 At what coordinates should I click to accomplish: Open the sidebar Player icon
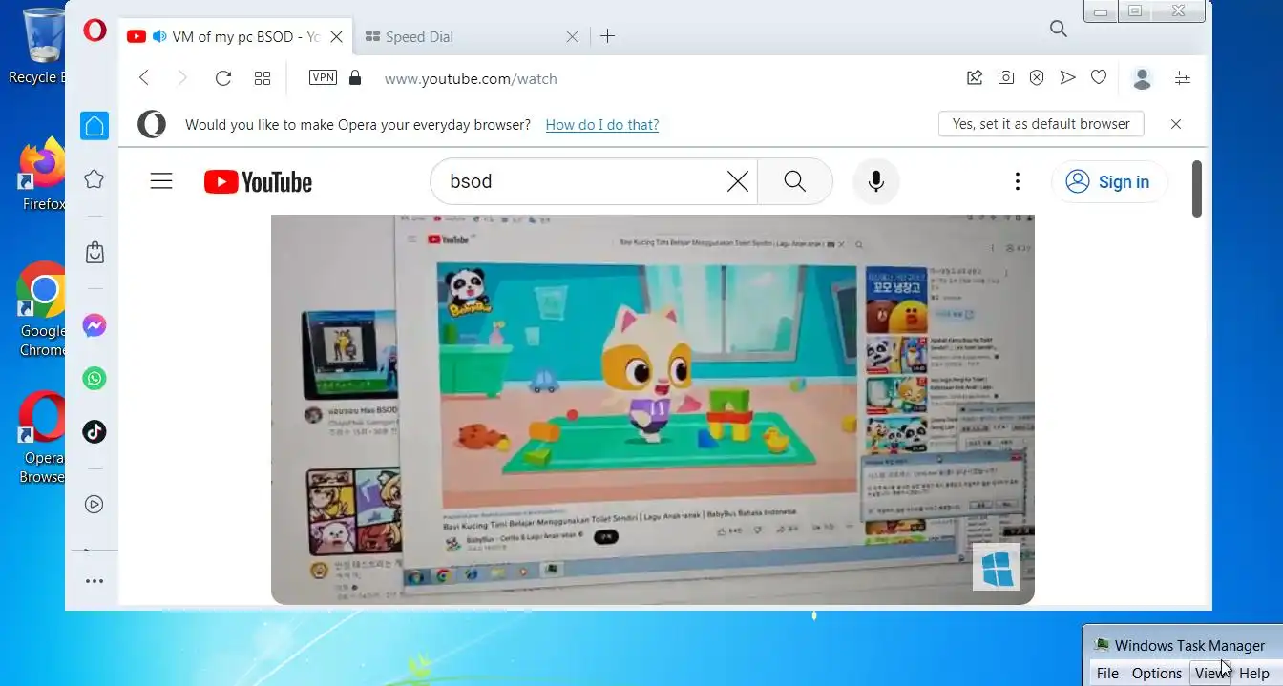(94, 504)
